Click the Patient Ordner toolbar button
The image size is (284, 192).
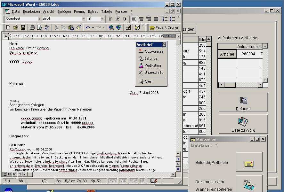coord(164,27)
